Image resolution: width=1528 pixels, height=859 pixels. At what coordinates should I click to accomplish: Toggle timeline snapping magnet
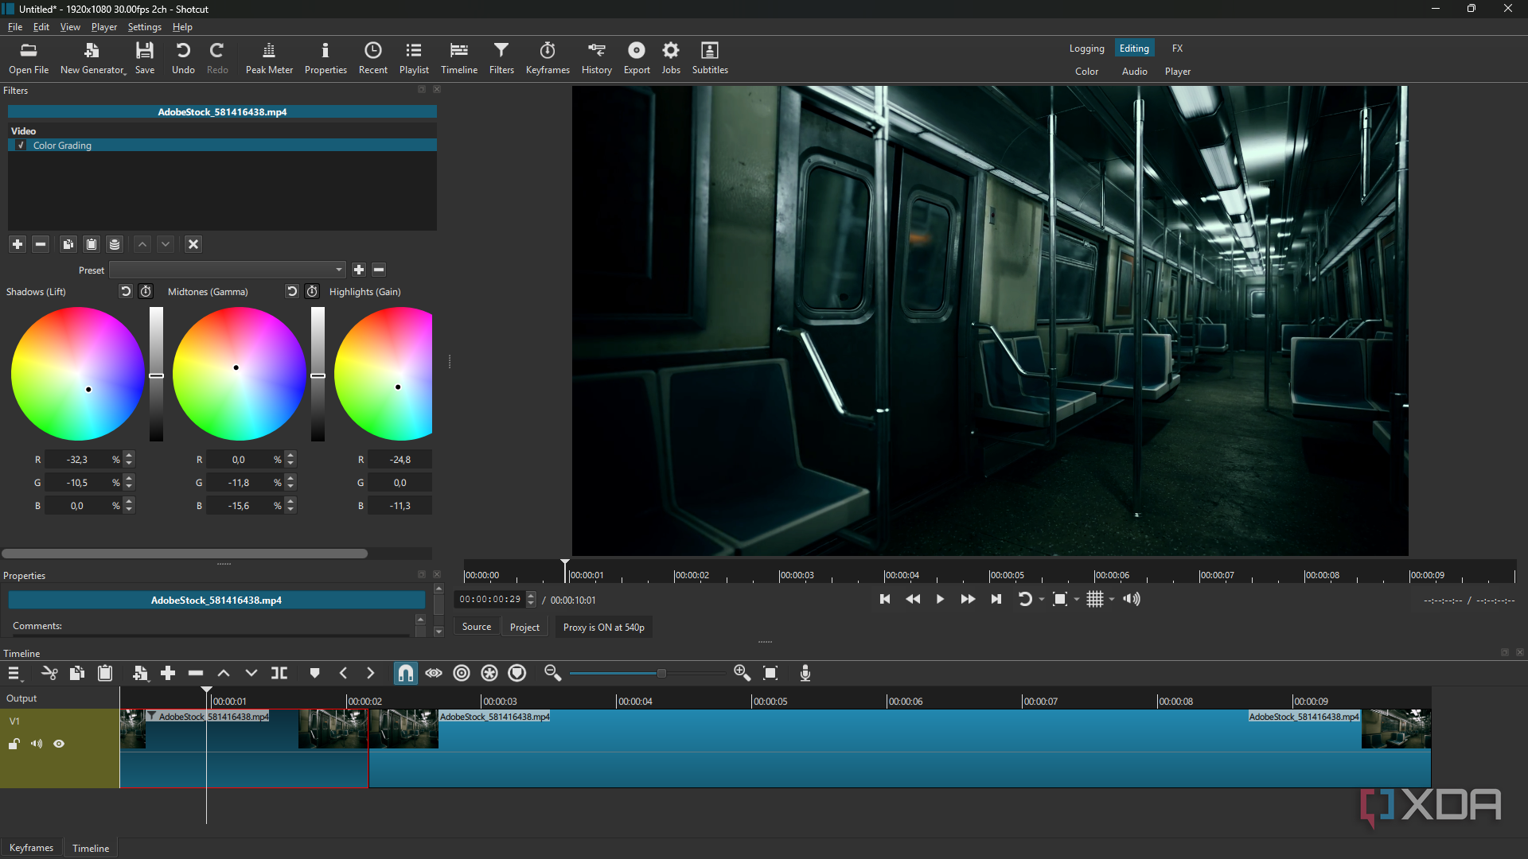coord(406,673)
